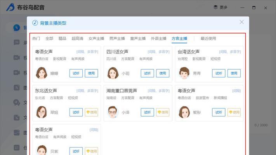Click [间隔、多音字] tag on 四川话女声

pyautogui.click(x=158, y=52)
